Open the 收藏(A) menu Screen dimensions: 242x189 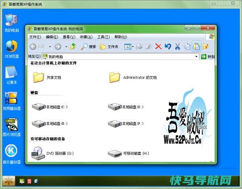click(x=86, y=37)
